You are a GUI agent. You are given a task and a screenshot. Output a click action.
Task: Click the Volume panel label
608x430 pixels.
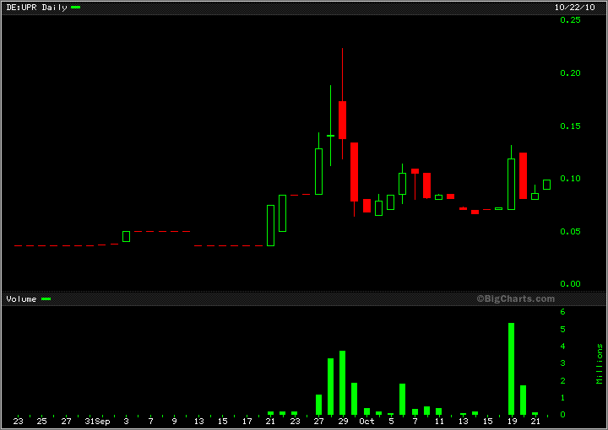[x=21, y=298]
